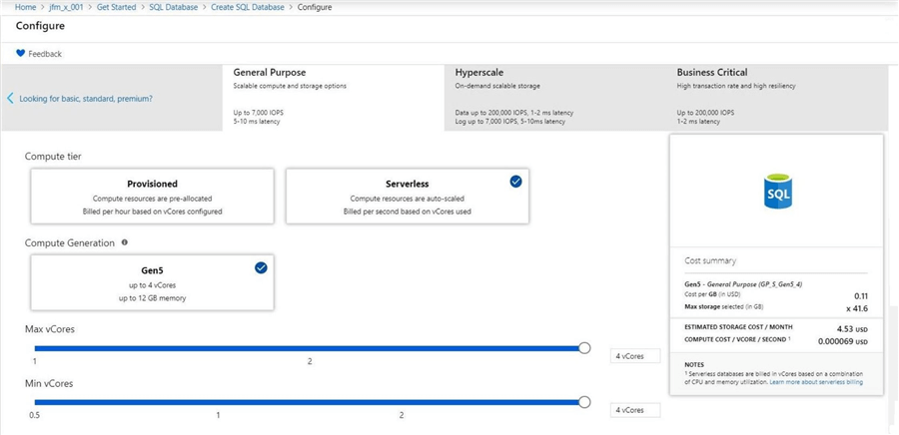Click the Min vCores slider handle
This screenshot has height=435, width=899.
click(584, 402)
